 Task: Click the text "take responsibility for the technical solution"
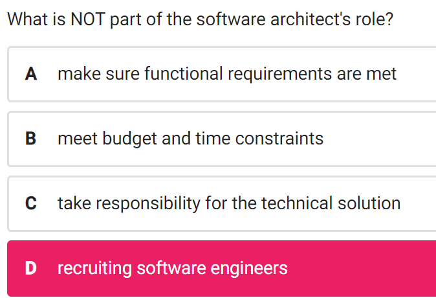point(229,203)
